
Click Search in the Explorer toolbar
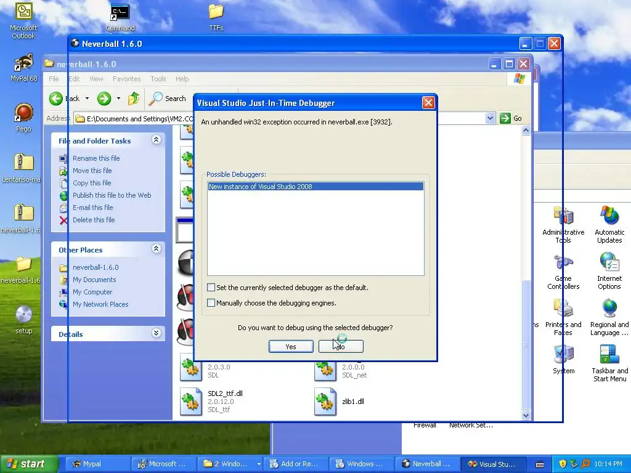pyautogui.click(x=167, y=99)
